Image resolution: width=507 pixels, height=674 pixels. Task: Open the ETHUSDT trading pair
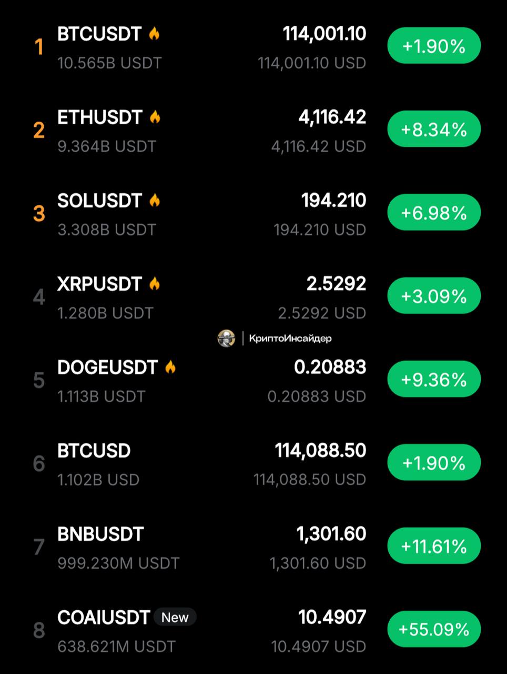[x=100, y=117]
